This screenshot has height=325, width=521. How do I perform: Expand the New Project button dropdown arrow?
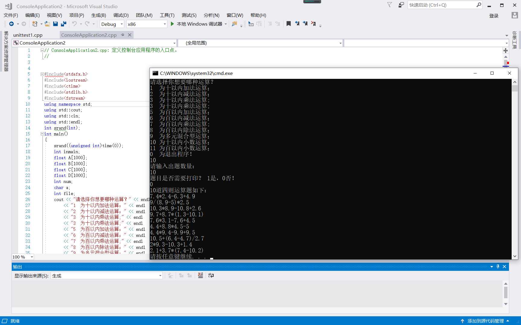point(41,24)
